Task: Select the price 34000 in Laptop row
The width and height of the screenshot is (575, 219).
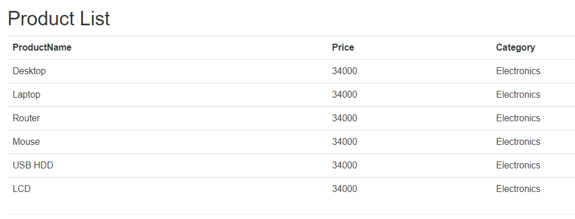Action: 345,94
